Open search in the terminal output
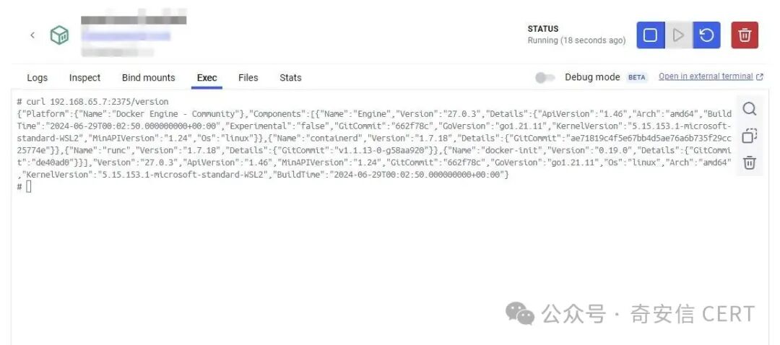 click(x=749, y=108)
